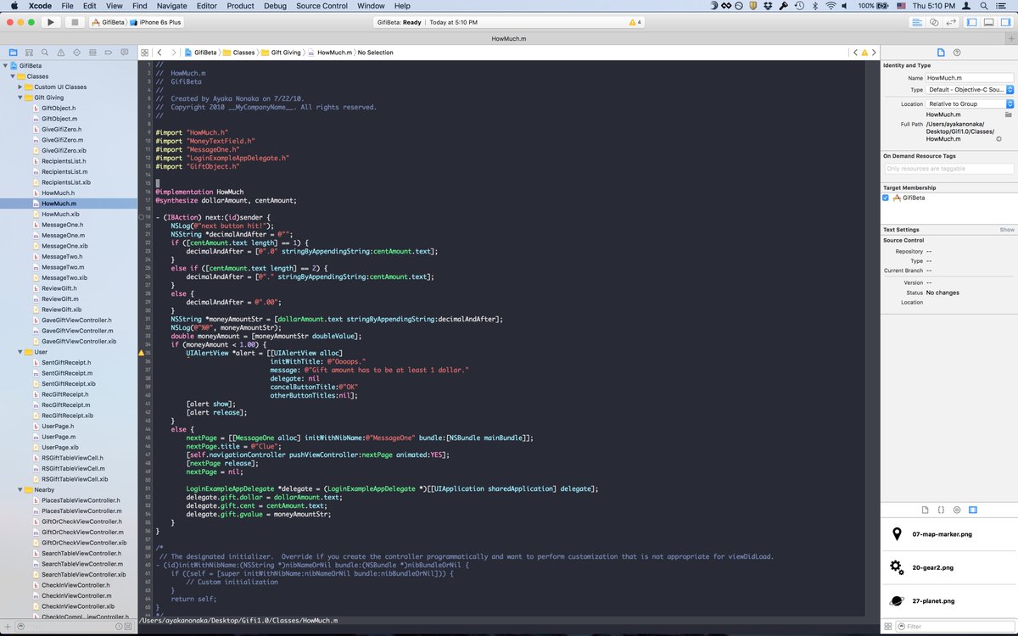Open the file Type dropdown
Image resolution: width=1018 pixels, height=636 pixels.
point(970,89)
